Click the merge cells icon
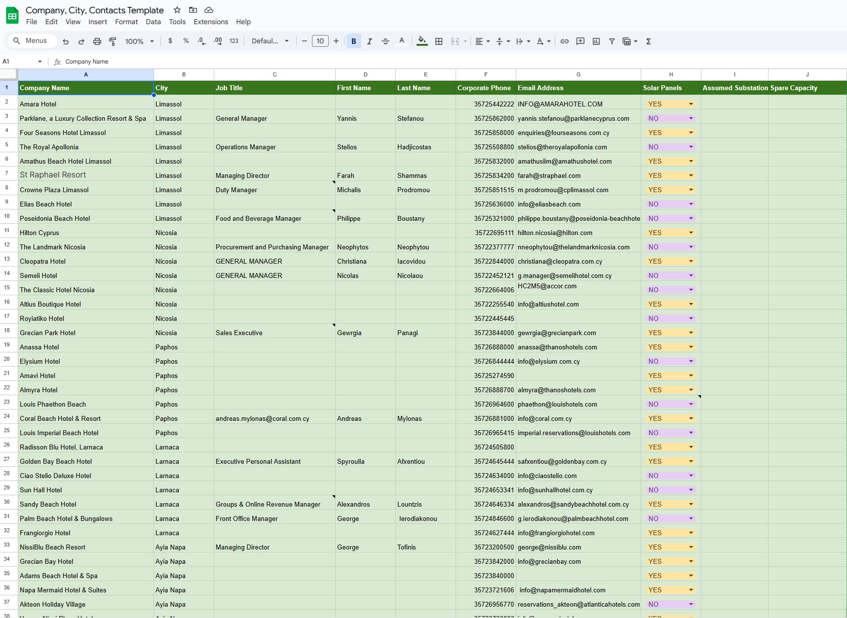Viewport: 847px width, 618px height. tap(455, 41)
